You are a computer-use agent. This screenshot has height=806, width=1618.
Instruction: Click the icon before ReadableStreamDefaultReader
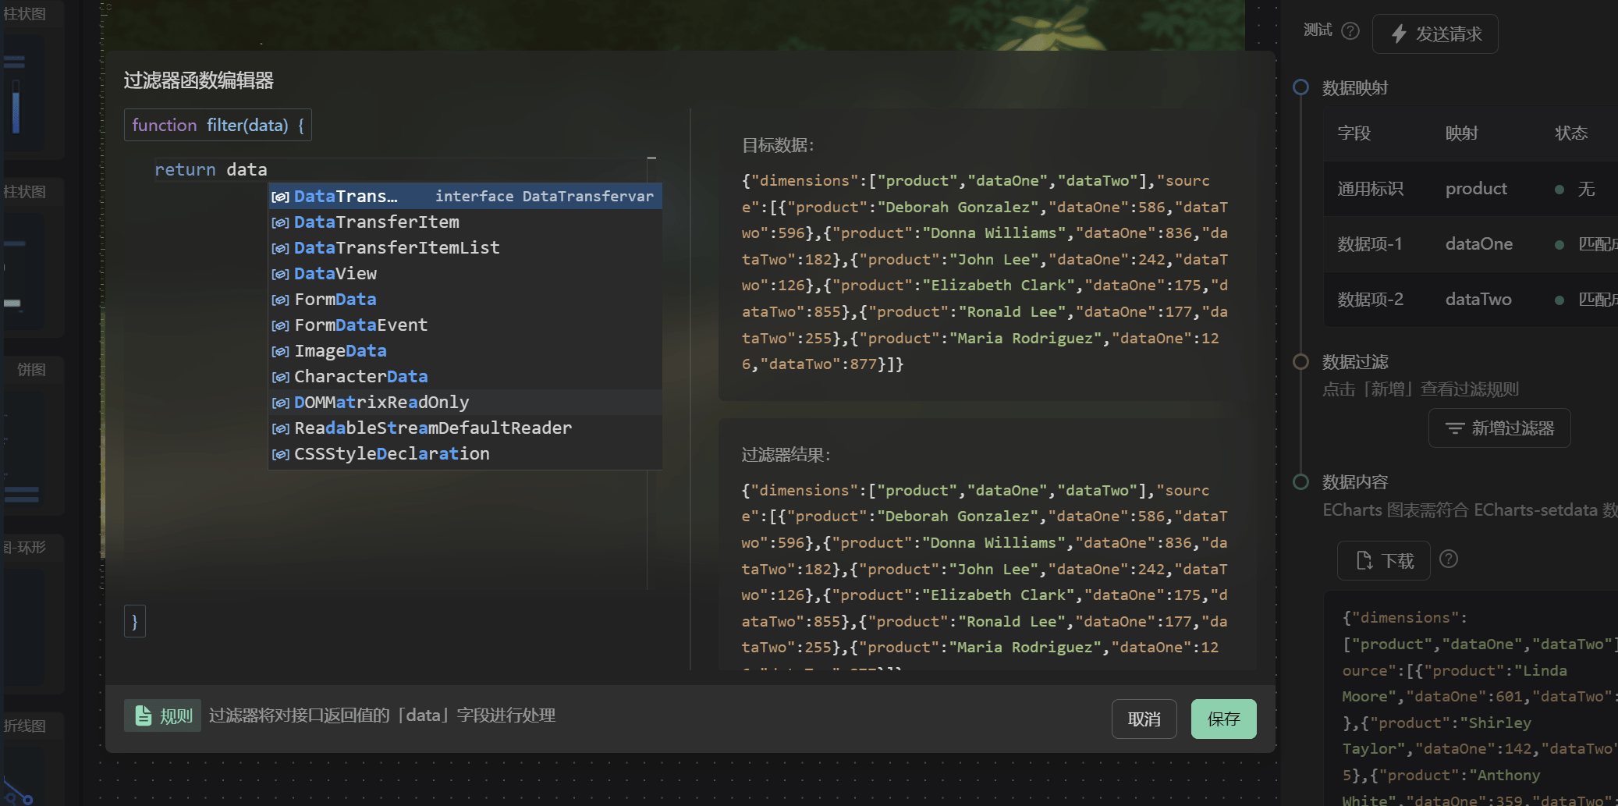pos(280,428)
